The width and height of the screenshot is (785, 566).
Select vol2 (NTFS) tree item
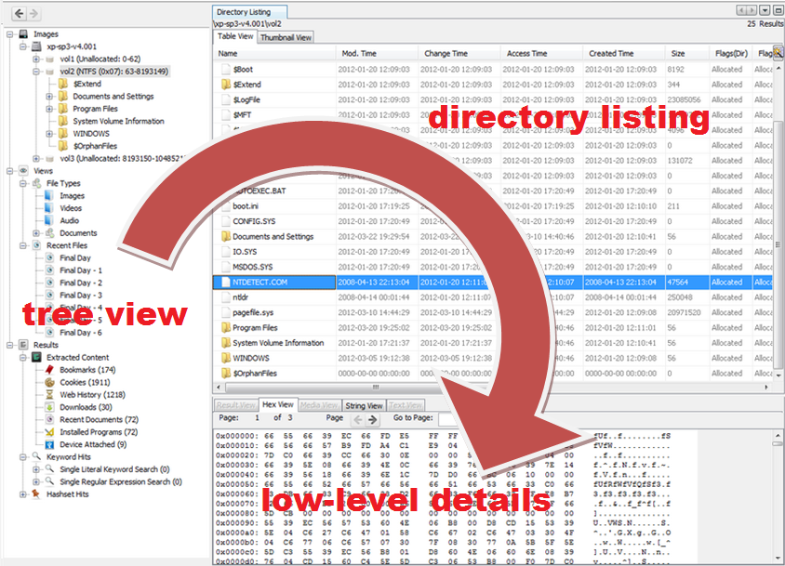[x=114, y=72]
